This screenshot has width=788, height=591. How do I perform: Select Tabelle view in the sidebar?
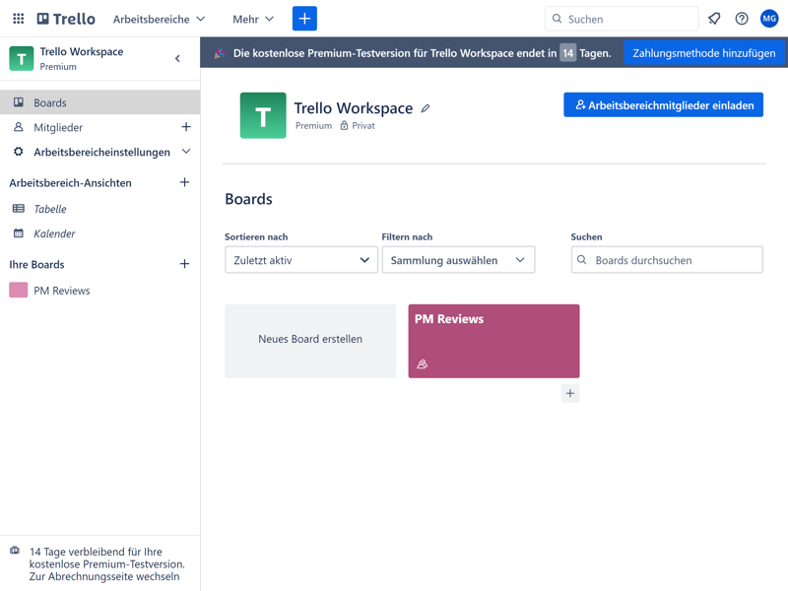[50, 209]
